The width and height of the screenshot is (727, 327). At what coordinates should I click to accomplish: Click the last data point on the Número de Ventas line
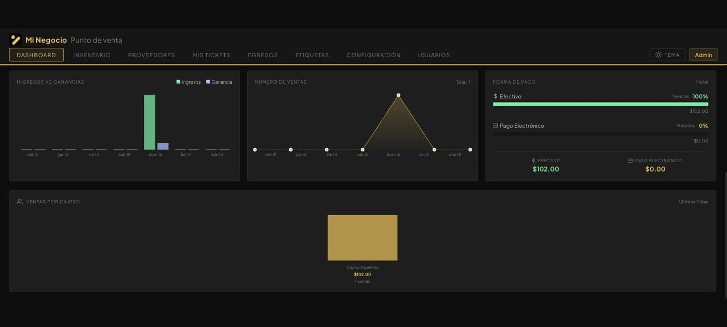click(470, 150)
